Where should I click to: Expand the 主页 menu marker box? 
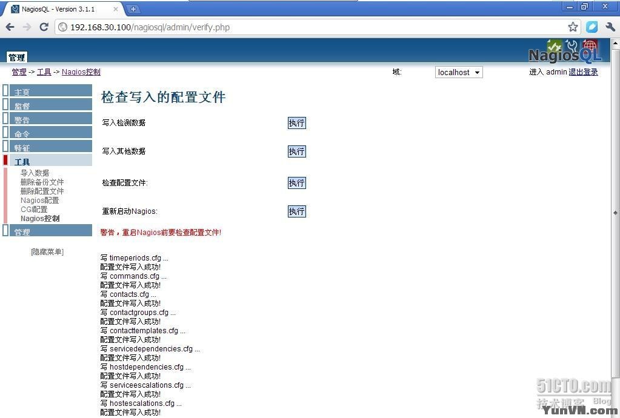coord(5,90)
